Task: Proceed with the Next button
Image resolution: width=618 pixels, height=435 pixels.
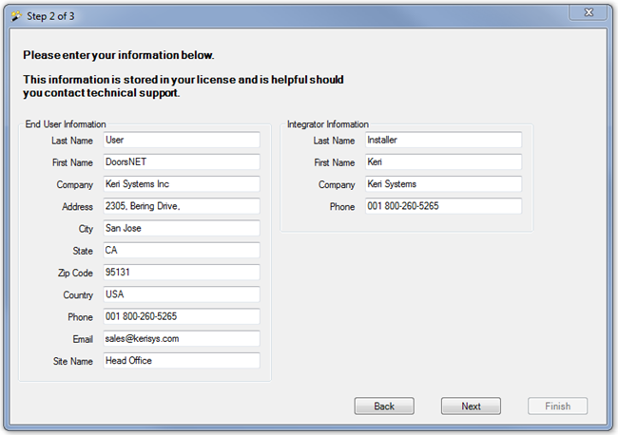Action: pos(471,406)
